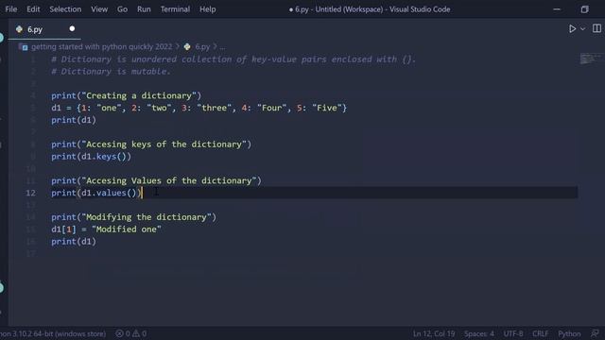Open the warnings count in status bar
The width and height of the screenshot is (605, 340).
(140, 333)
